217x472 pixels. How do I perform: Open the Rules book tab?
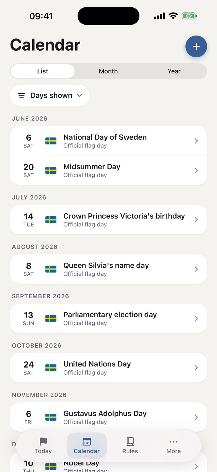(x=130, y=446)
